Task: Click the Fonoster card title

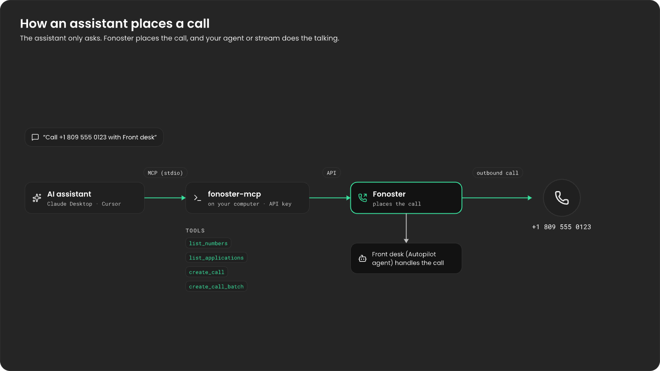Action: point(389,194)
